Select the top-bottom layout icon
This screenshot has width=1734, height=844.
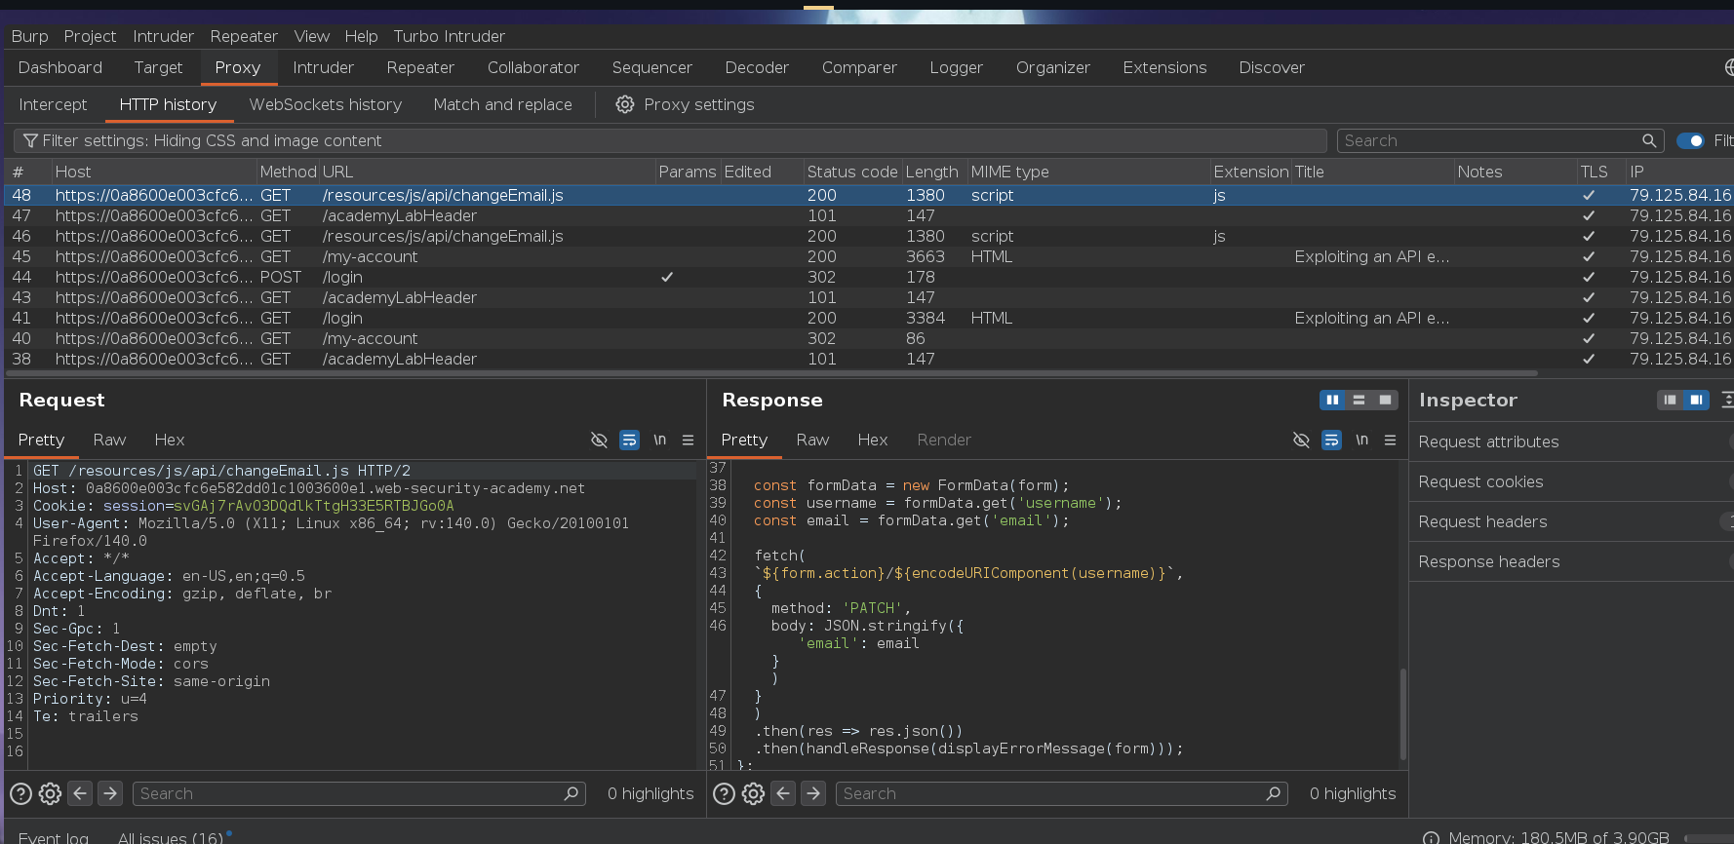(x=1359, y=400)
